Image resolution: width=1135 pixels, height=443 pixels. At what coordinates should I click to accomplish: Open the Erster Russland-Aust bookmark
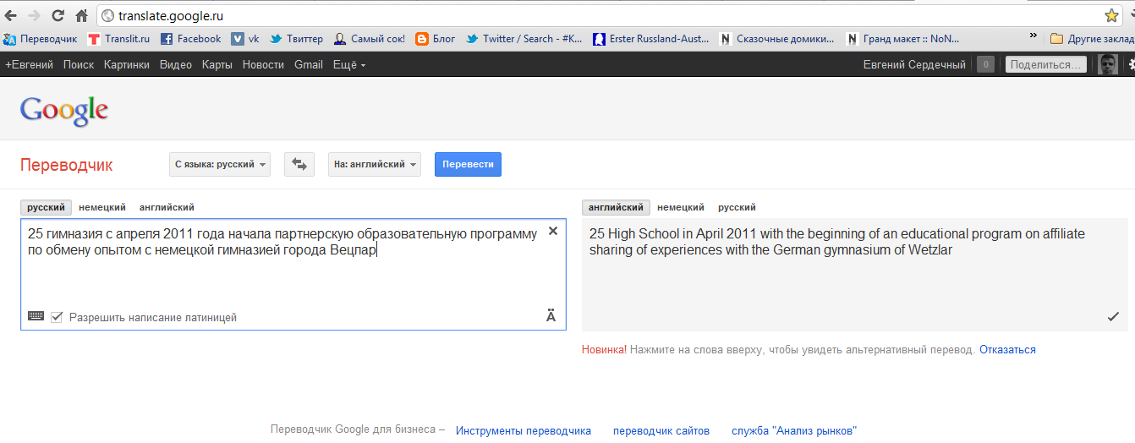(x=651, y=39)
